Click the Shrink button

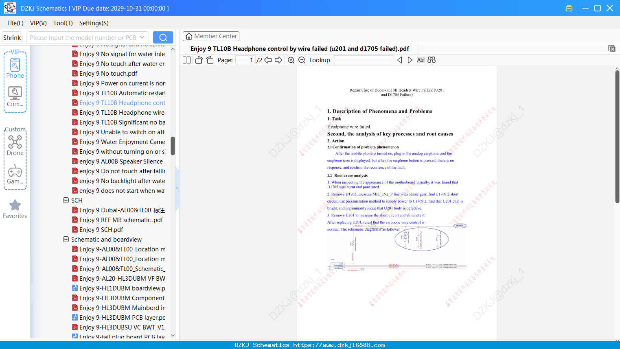point(12,37)
